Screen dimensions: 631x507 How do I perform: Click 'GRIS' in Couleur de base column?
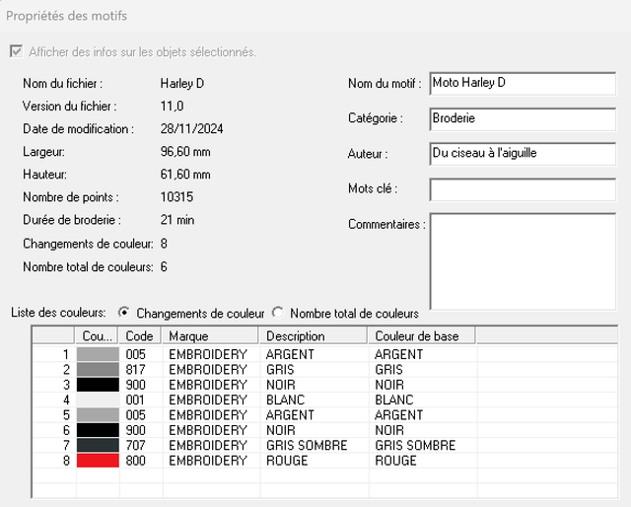(x=388, y=370)
